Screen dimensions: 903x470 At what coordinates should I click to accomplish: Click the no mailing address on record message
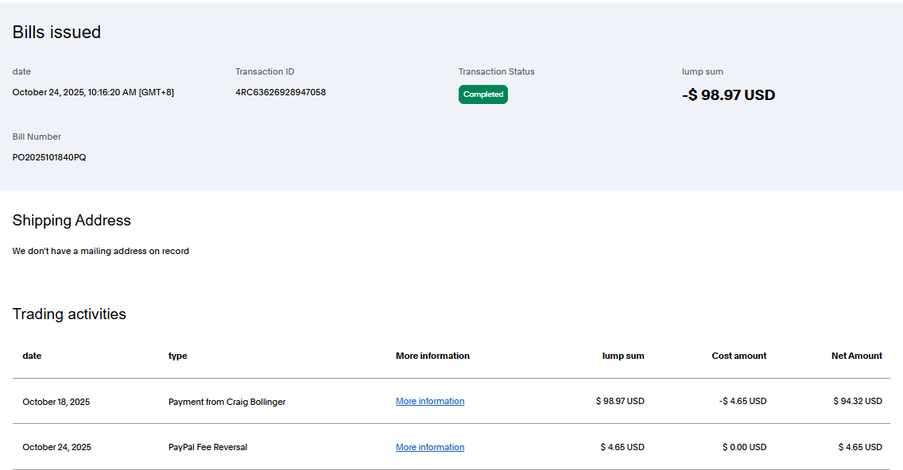[101, 251]
